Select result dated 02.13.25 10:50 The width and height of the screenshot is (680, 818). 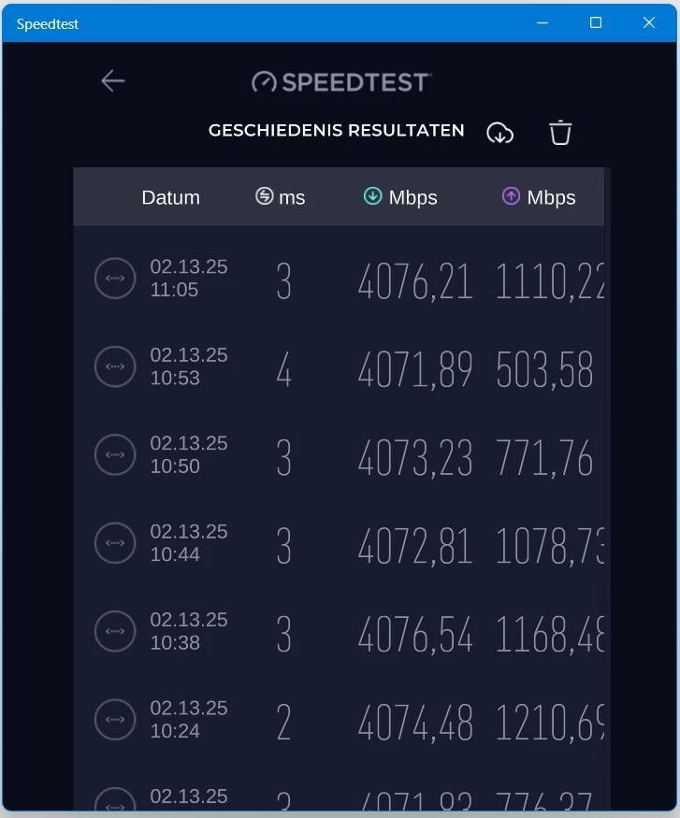189,454
